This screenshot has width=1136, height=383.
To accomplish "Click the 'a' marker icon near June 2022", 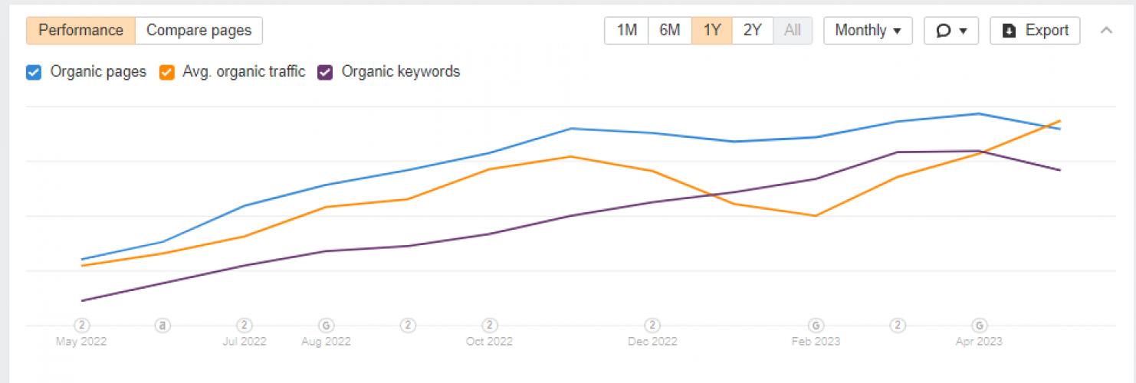I will pyautogui.click(x=163, y=326).
